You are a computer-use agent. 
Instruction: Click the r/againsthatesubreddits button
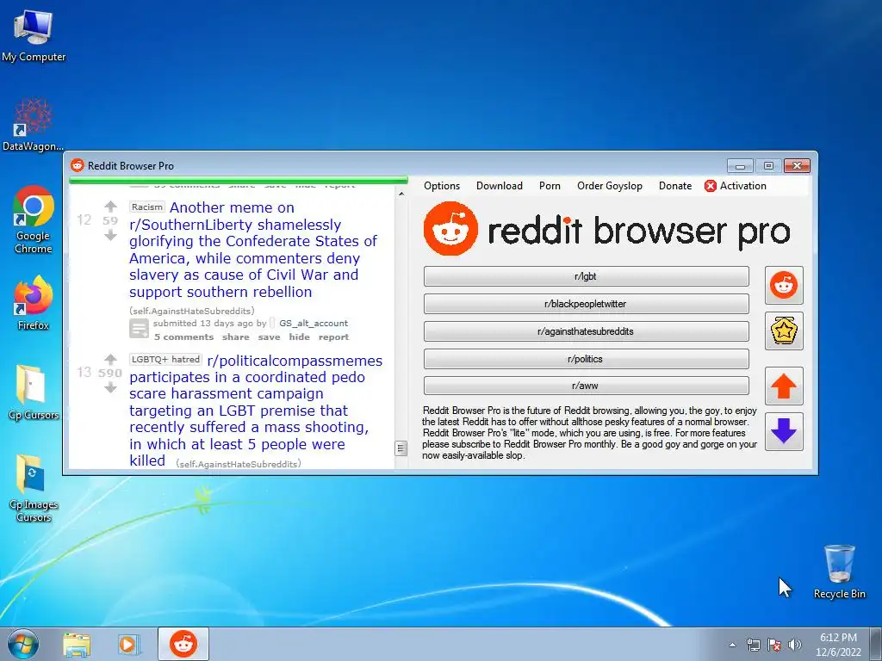pyautogui.click(x=586, y=331)
